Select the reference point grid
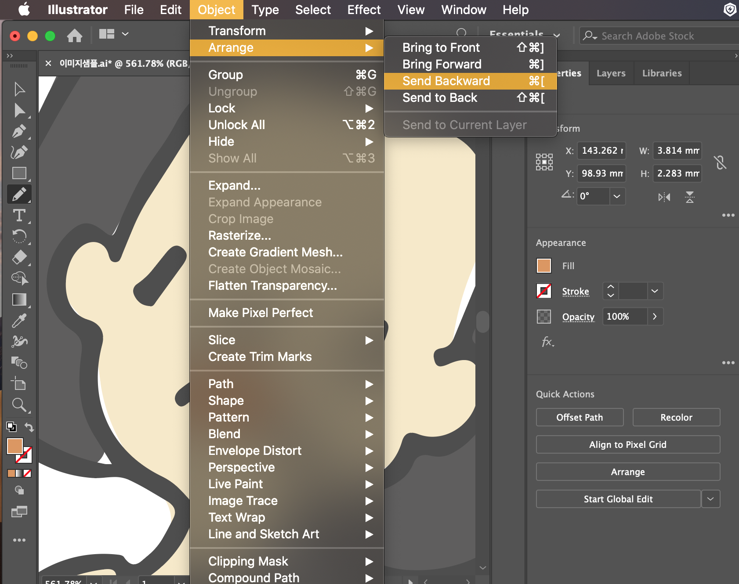Image resolution: width=739 pixels, height=584 pixels. (x=544, y=162)
